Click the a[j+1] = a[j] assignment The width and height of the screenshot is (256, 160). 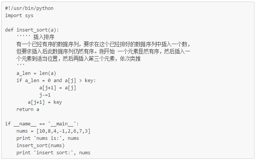[58, 88]
